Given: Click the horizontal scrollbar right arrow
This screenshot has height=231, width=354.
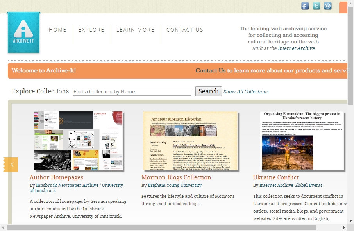Looking at the screenshot, I should point(344,227).
